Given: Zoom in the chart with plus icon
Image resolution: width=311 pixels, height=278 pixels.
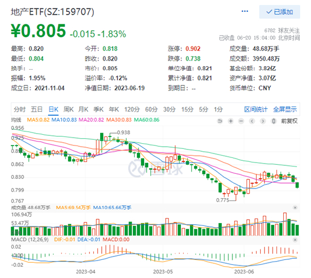Looking at the screenshot, I should pos(231,121).
